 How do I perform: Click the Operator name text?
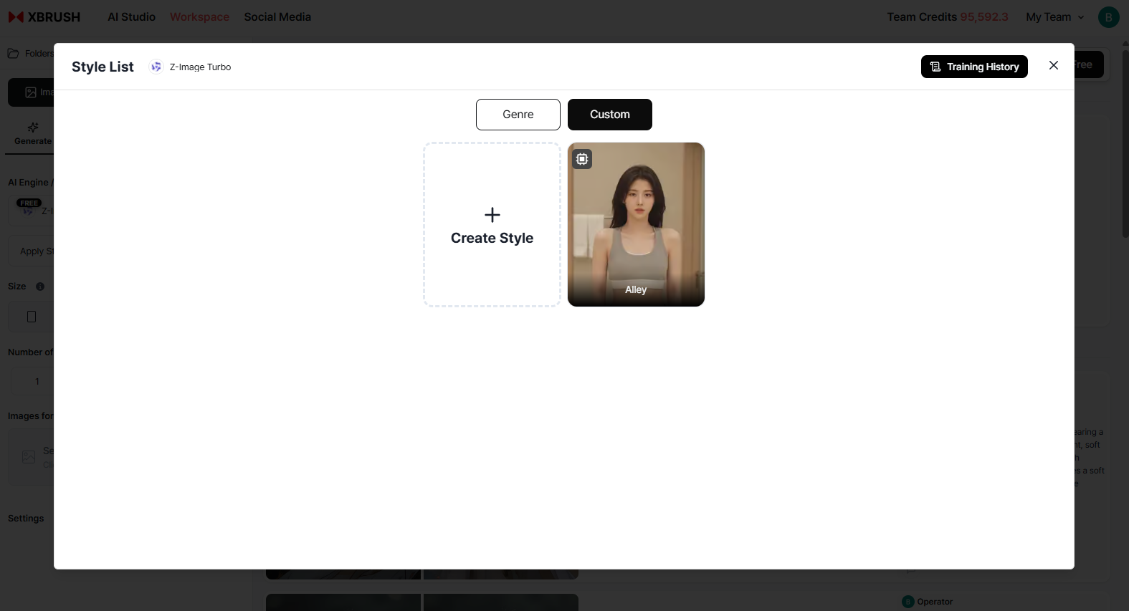pos(935,602)
